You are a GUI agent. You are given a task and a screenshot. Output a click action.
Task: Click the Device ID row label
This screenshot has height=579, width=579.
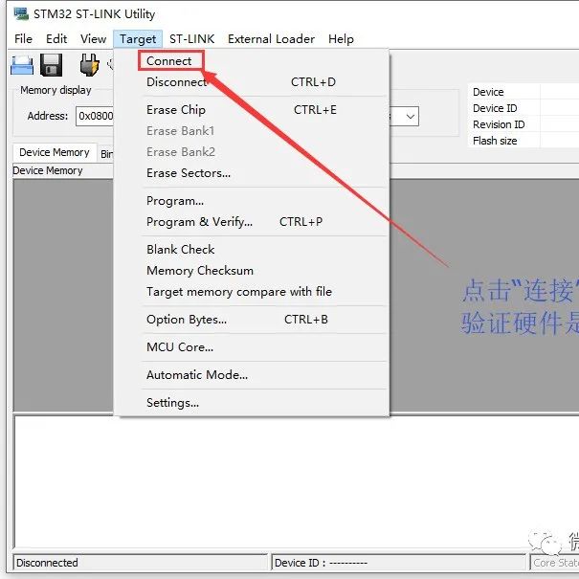click(495, 108)
